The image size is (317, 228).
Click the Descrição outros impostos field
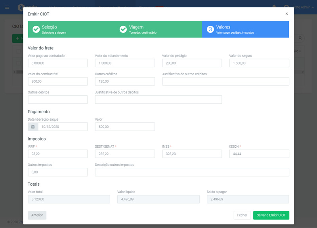(192, 172)
